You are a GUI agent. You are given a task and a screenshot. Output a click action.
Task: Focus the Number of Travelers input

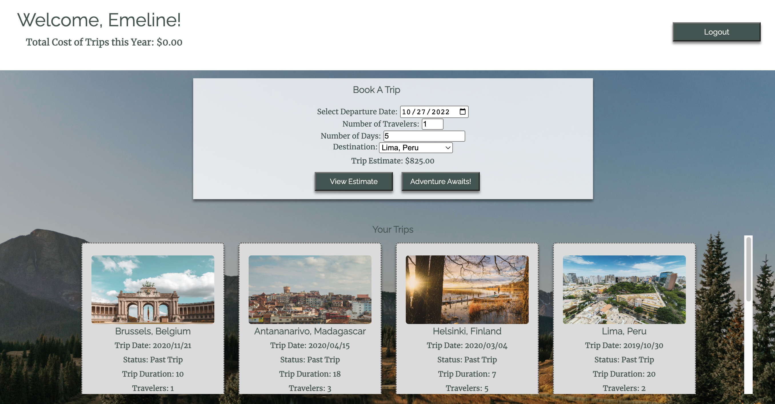click(432, 124)
